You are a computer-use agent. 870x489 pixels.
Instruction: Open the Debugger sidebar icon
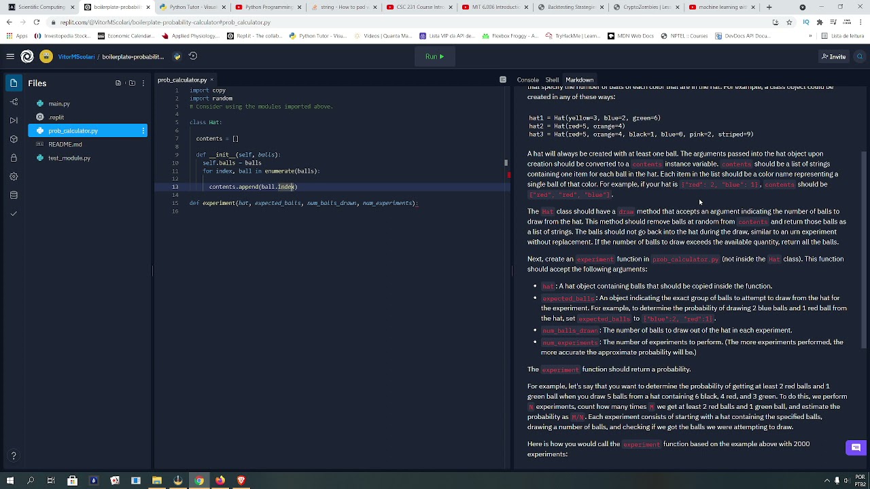pos(14,120)
